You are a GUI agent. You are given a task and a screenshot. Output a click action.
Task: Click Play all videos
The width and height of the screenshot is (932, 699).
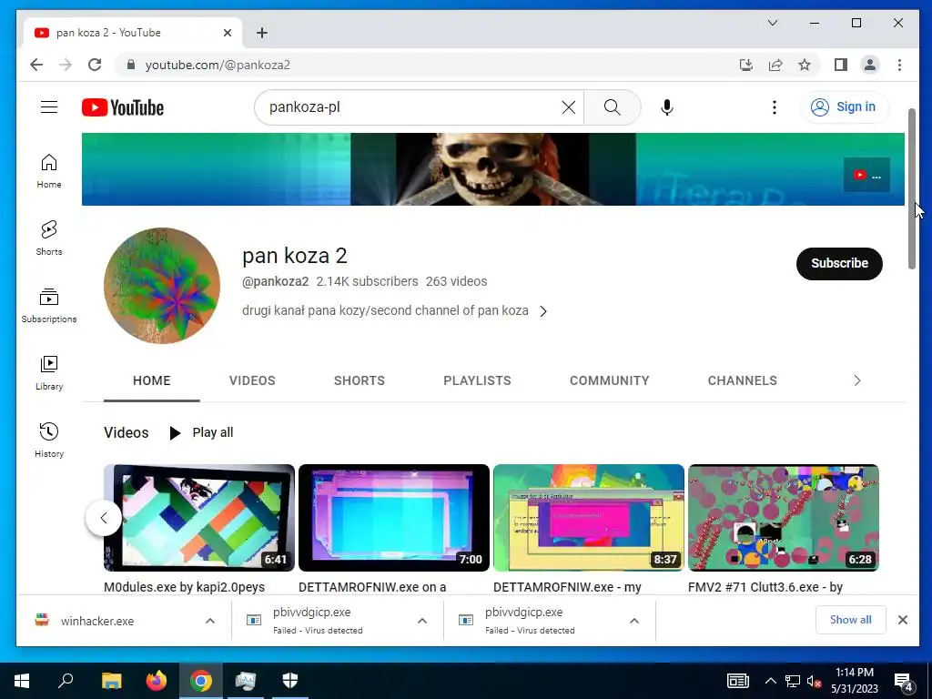click(x=201, y=432)
